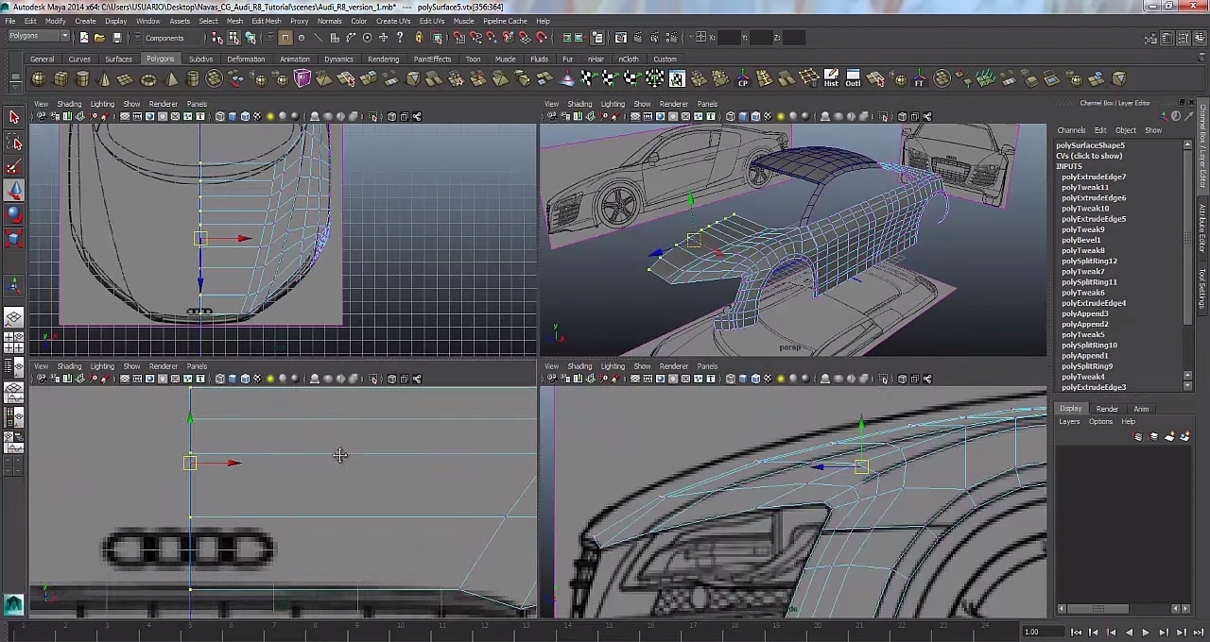Create a polygon cube from the shelf
The image size is (1210, 642).
pos(61,79)
